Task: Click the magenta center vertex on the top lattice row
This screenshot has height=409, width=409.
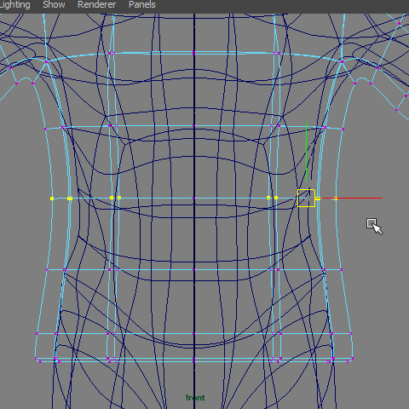Action: click(194, 53)
